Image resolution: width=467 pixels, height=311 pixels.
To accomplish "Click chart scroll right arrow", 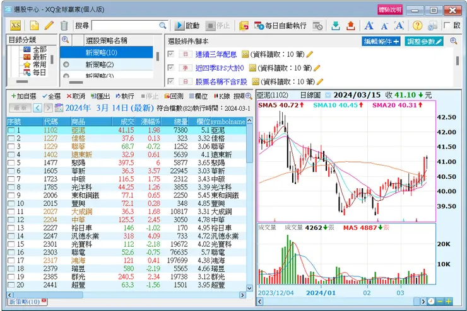I will pyautogui.click(x=423, y=302).
